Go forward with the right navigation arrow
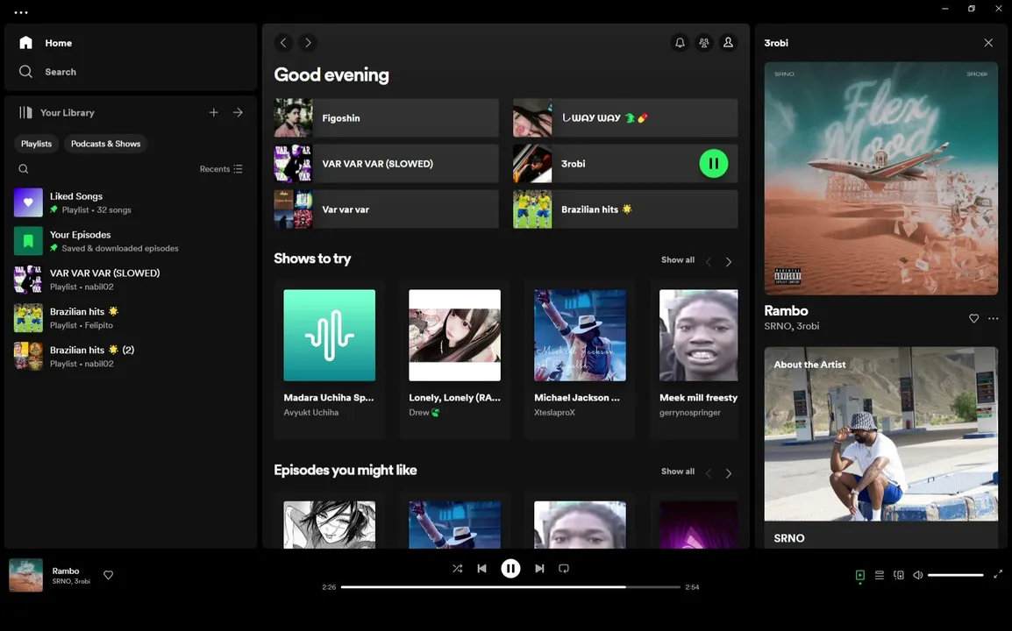 coord(308,43)
